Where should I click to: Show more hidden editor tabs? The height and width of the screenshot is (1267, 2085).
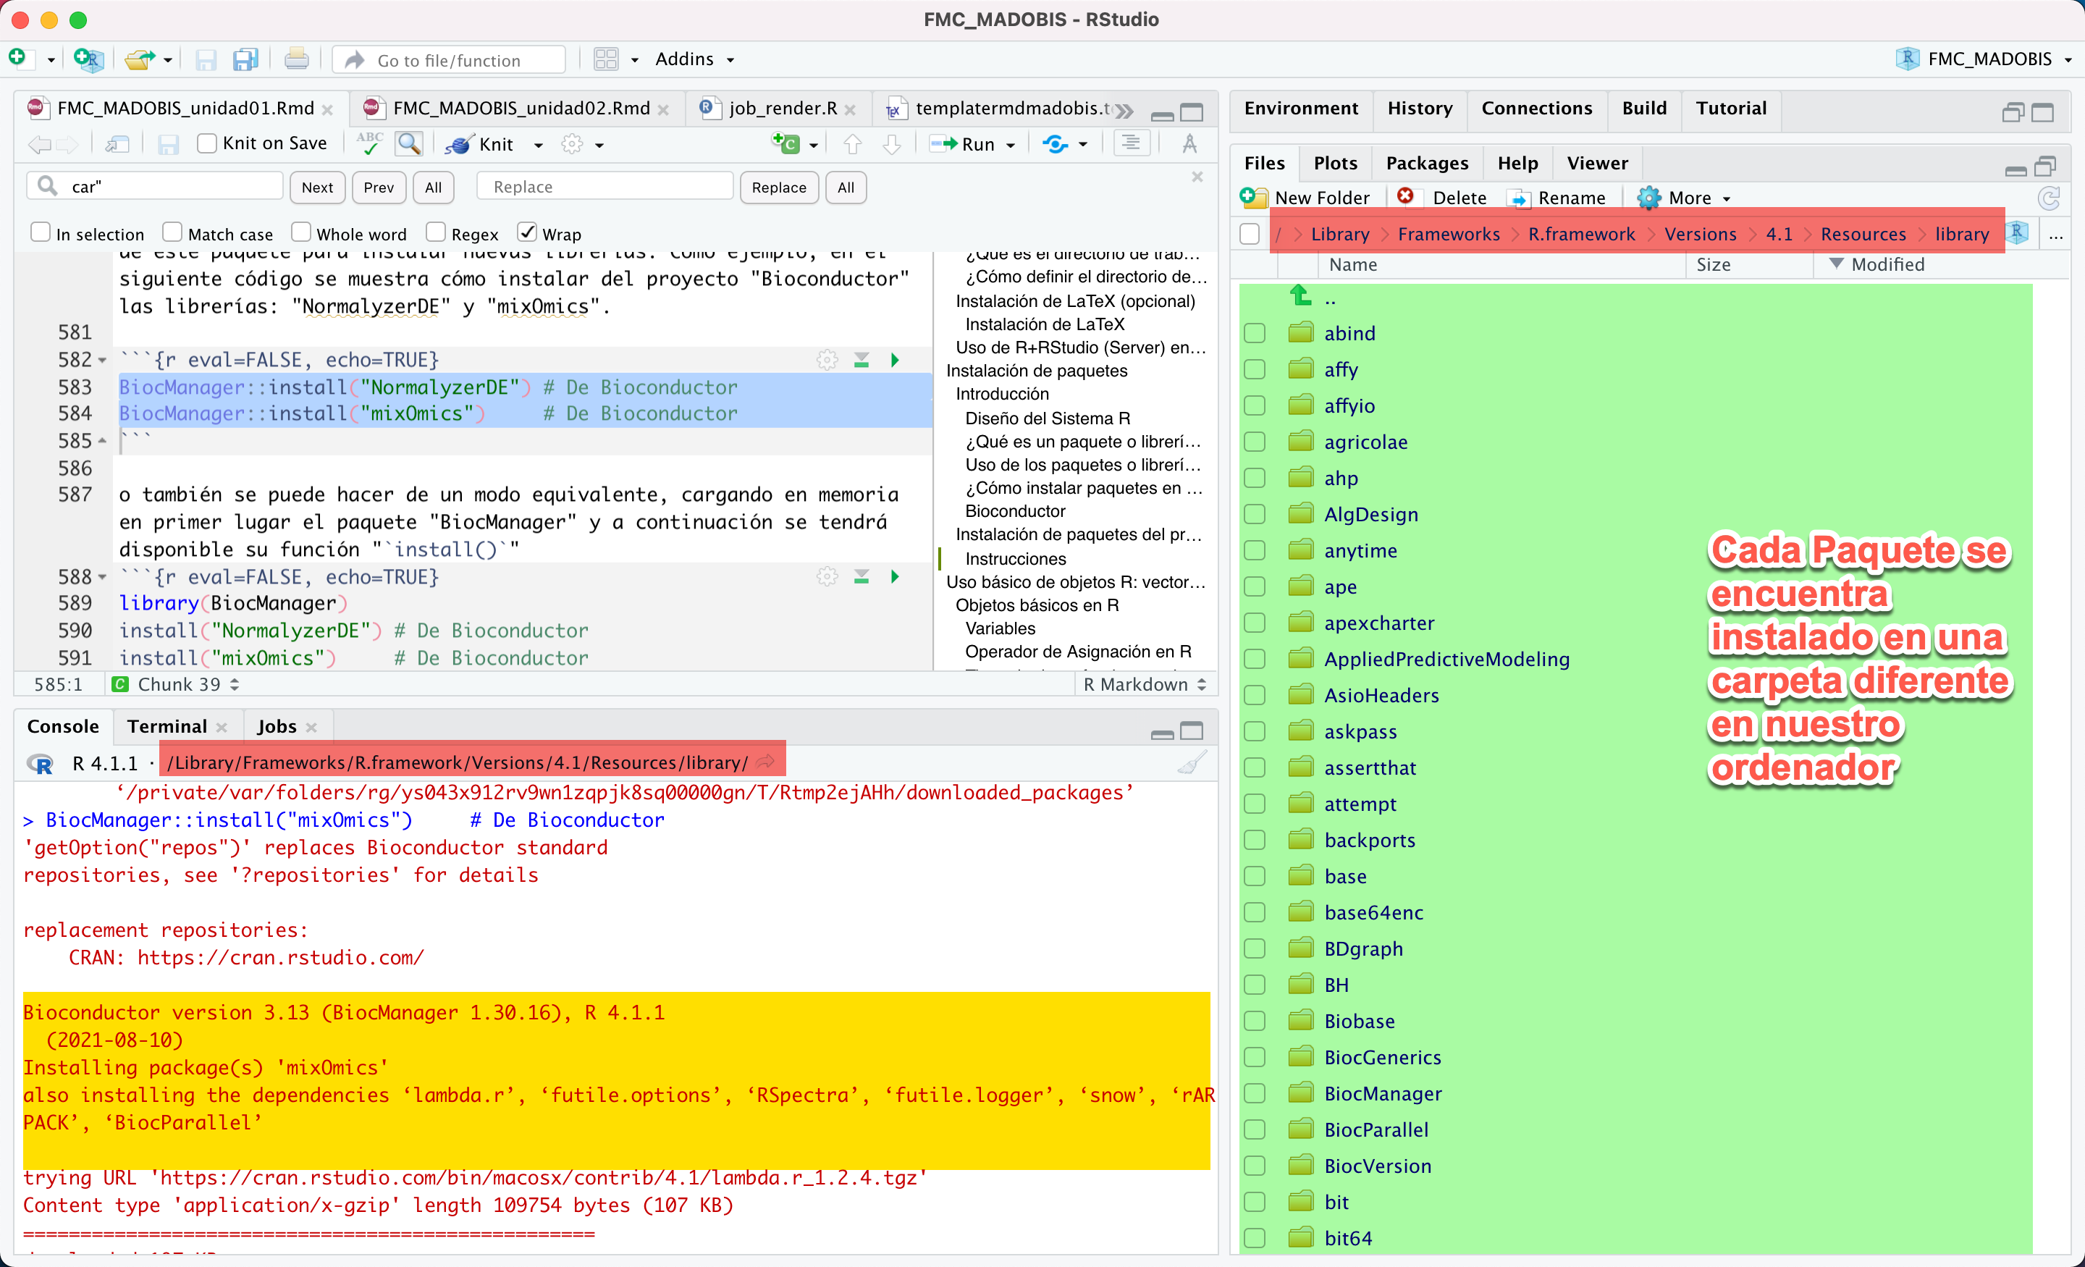pyautogui.click(x=1124, y=111)
